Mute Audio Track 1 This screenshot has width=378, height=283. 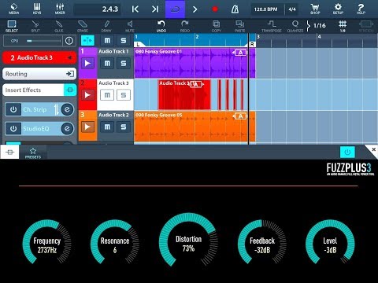pos(107,63)
